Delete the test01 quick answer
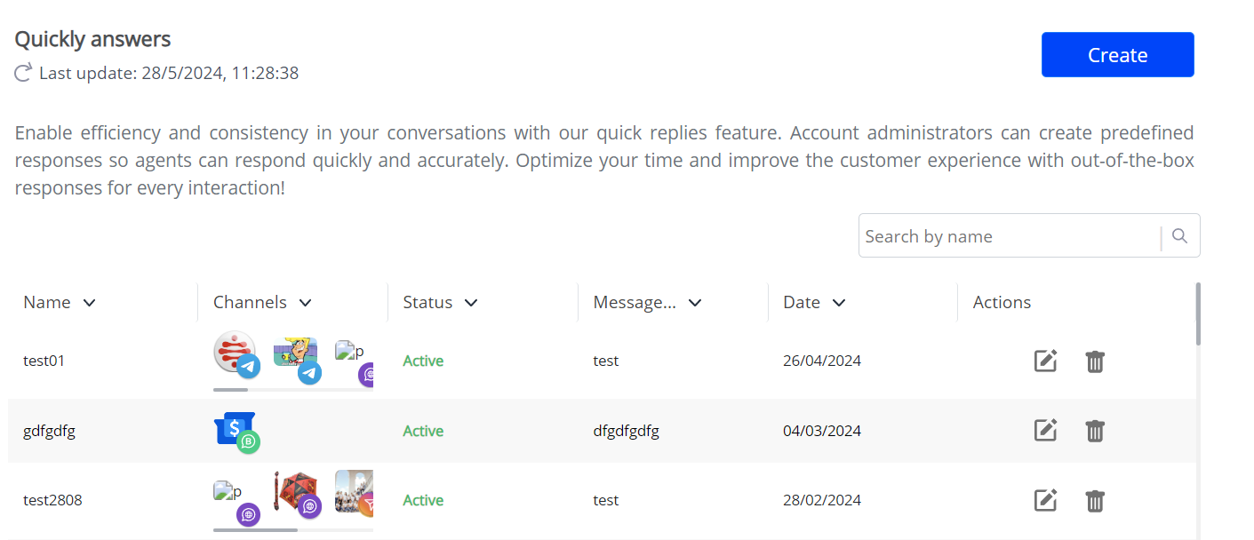1254x540 pixels. (1095, 361)
